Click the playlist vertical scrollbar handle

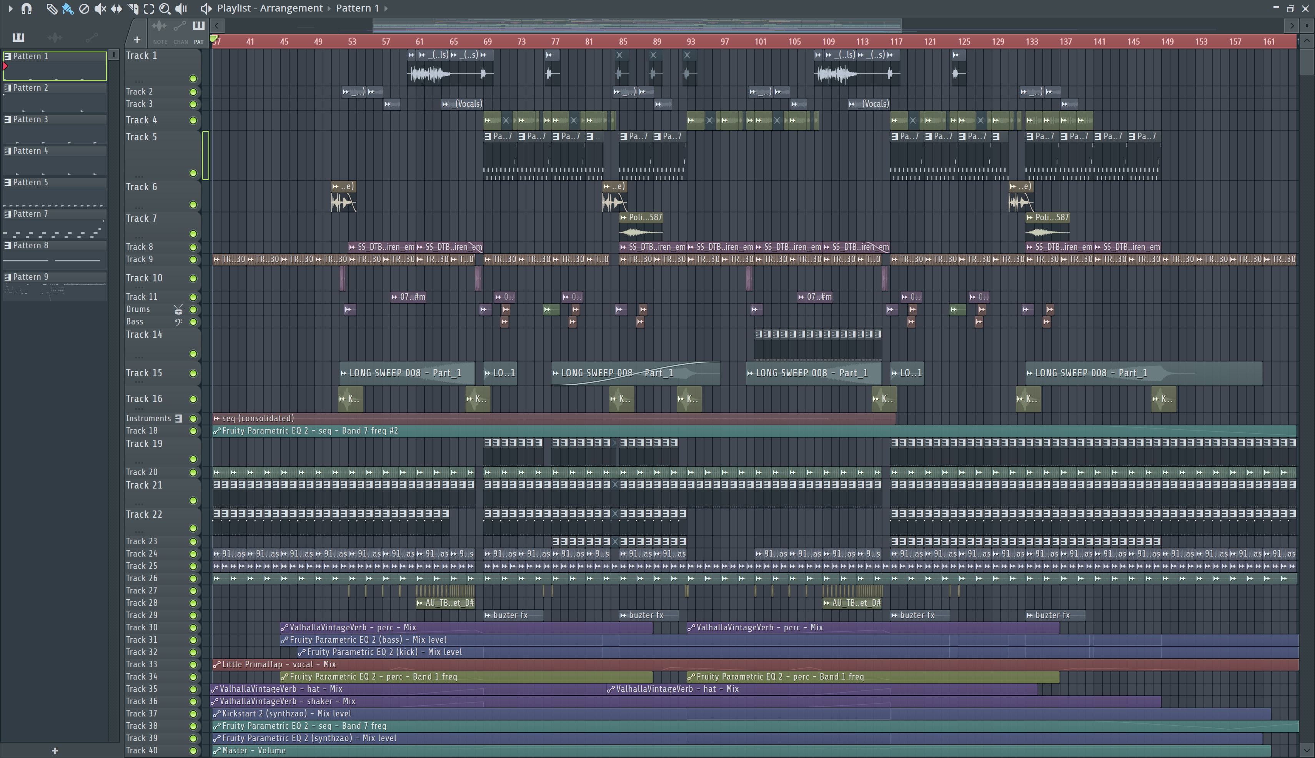[1306, 62]
